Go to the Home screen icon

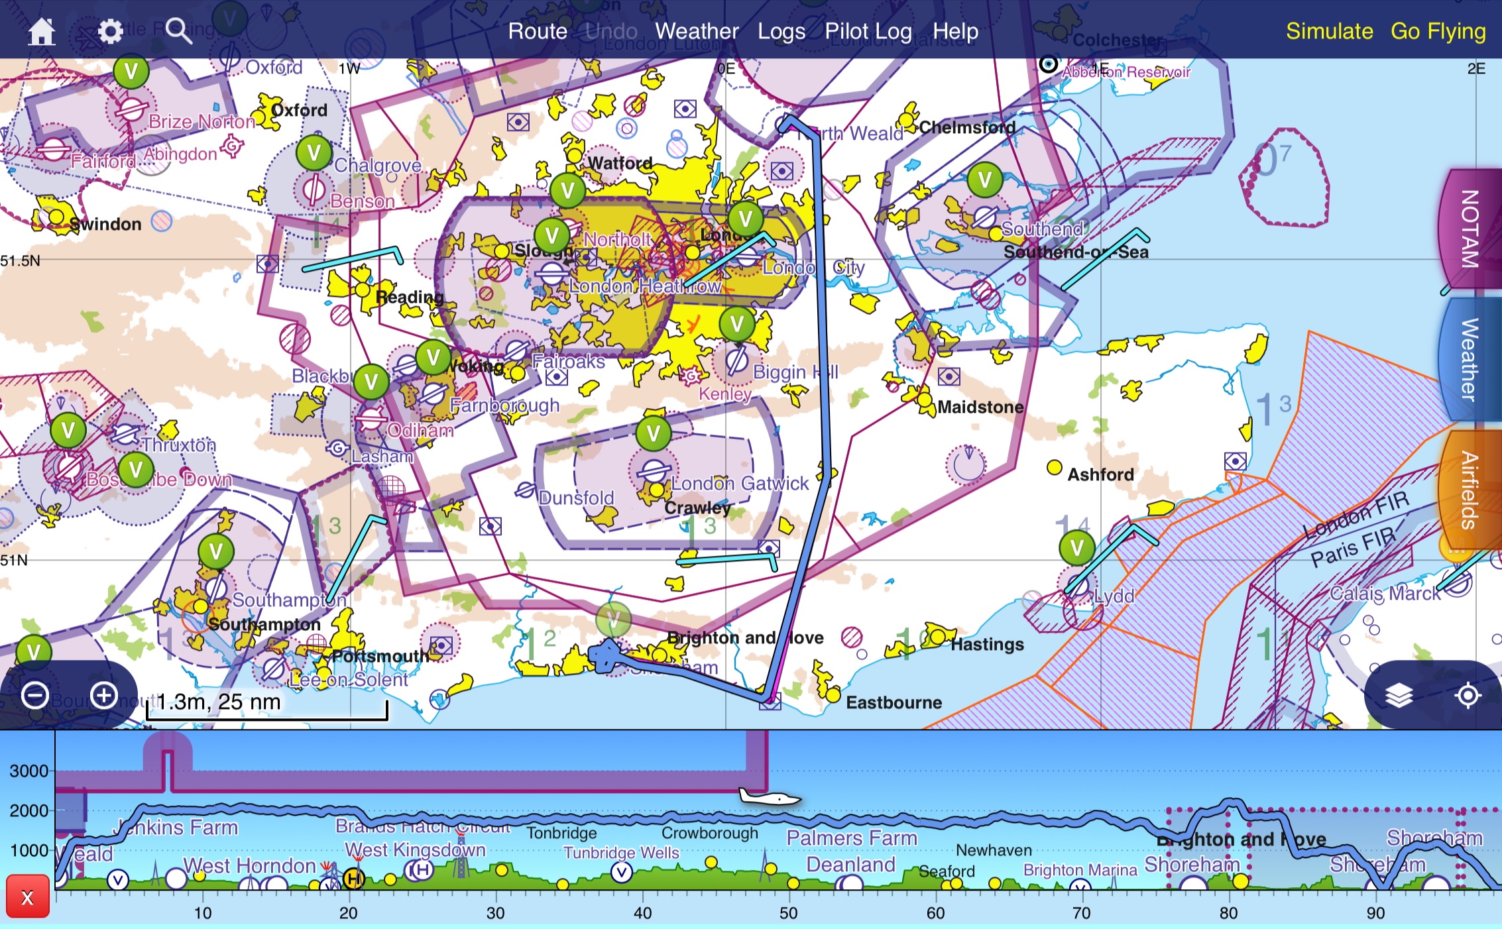click(x=41, y=31)
